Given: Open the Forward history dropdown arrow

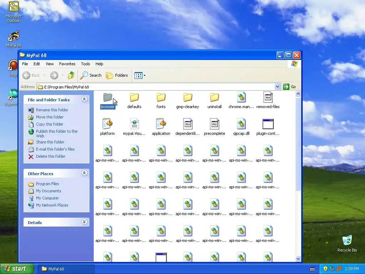Looking at the screenshot, I should tap(62, 75).
